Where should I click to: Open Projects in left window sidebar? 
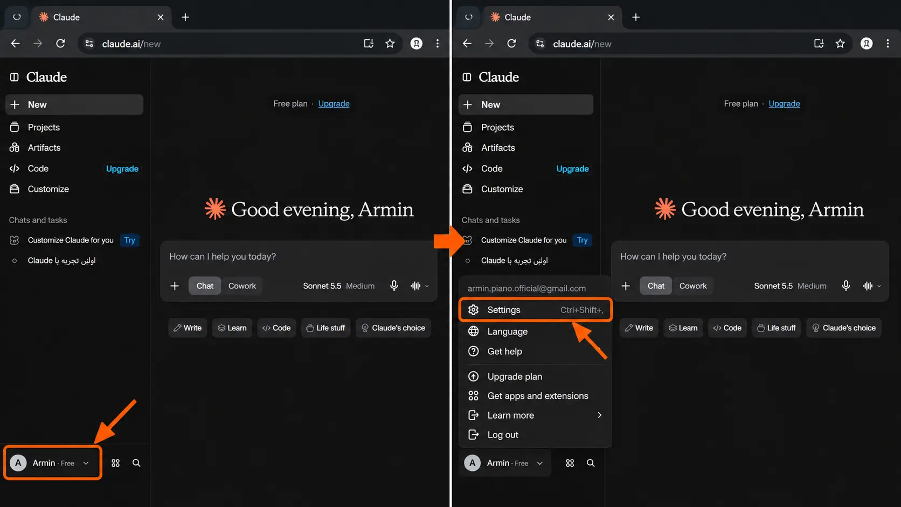[x=74, y=127]
